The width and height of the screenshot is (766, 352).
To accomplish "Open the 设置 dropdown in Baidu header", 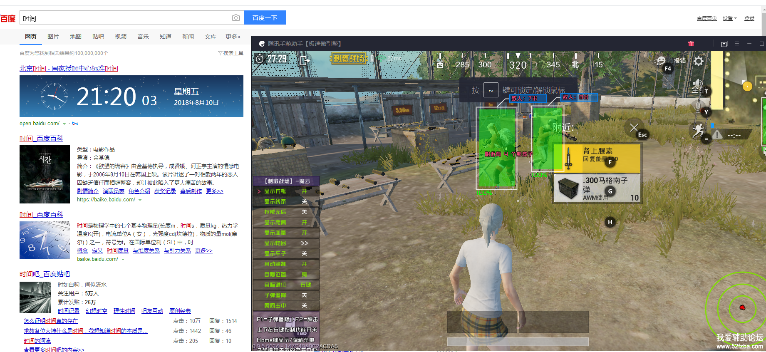I will click(729, 18).
